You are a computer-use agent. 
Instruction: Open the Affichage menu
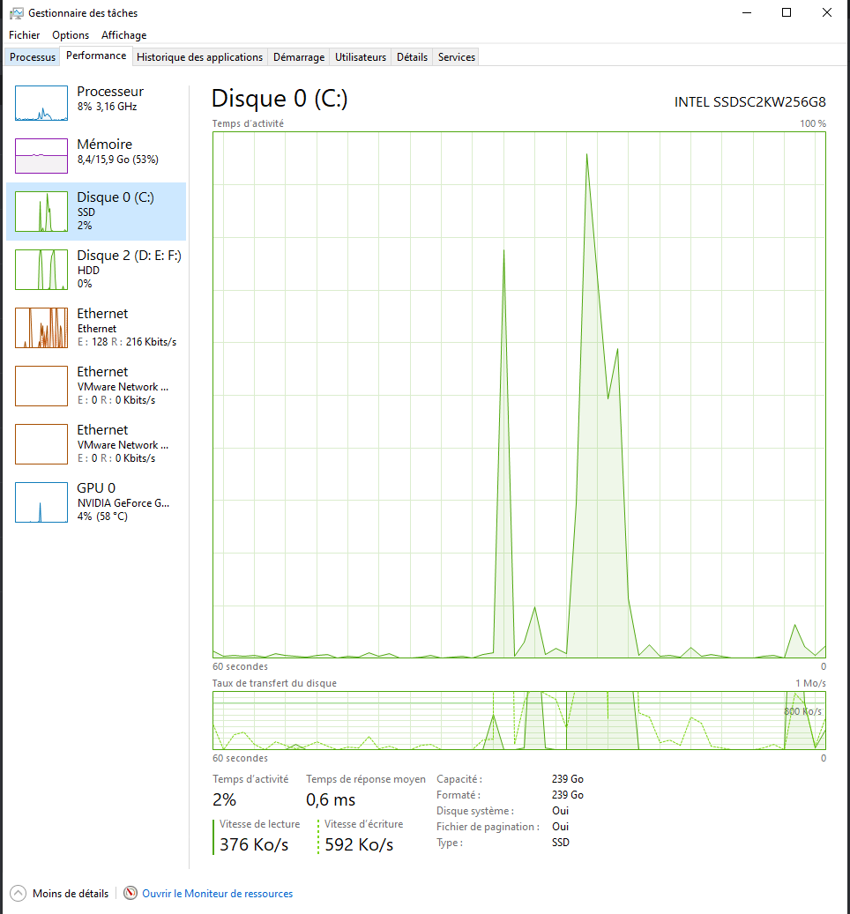pos(123,35)
